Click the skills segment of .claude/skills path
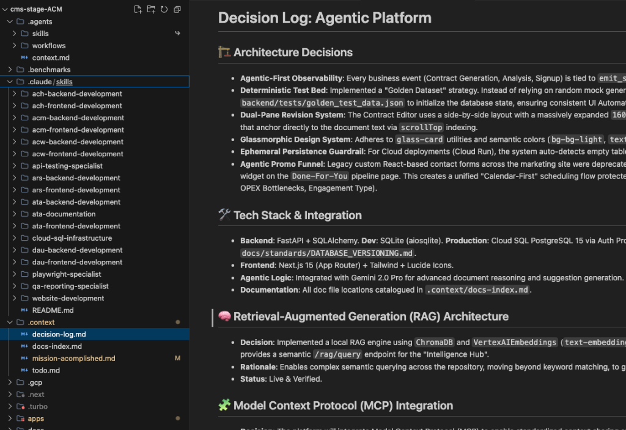This screenshot has width=626, height=430. coord(64,82)
